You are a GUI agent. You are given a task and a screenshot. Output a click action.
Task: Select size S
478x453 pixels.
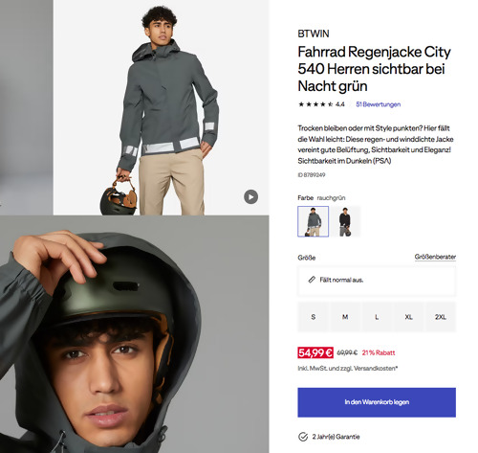313,317
